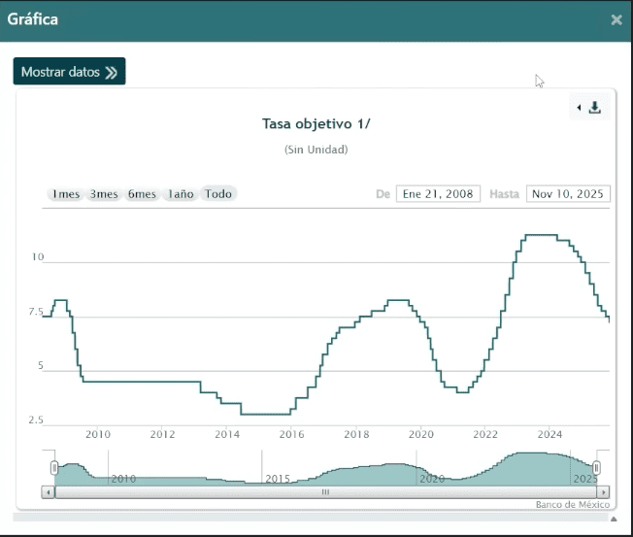
Task: Choose the Todo range option
Action: (x=219, y=194)
